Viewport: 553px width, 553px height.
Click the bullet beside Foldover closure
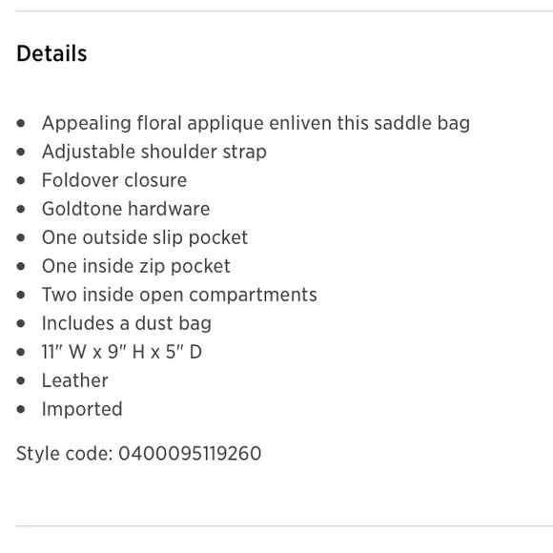coord(21,180)
